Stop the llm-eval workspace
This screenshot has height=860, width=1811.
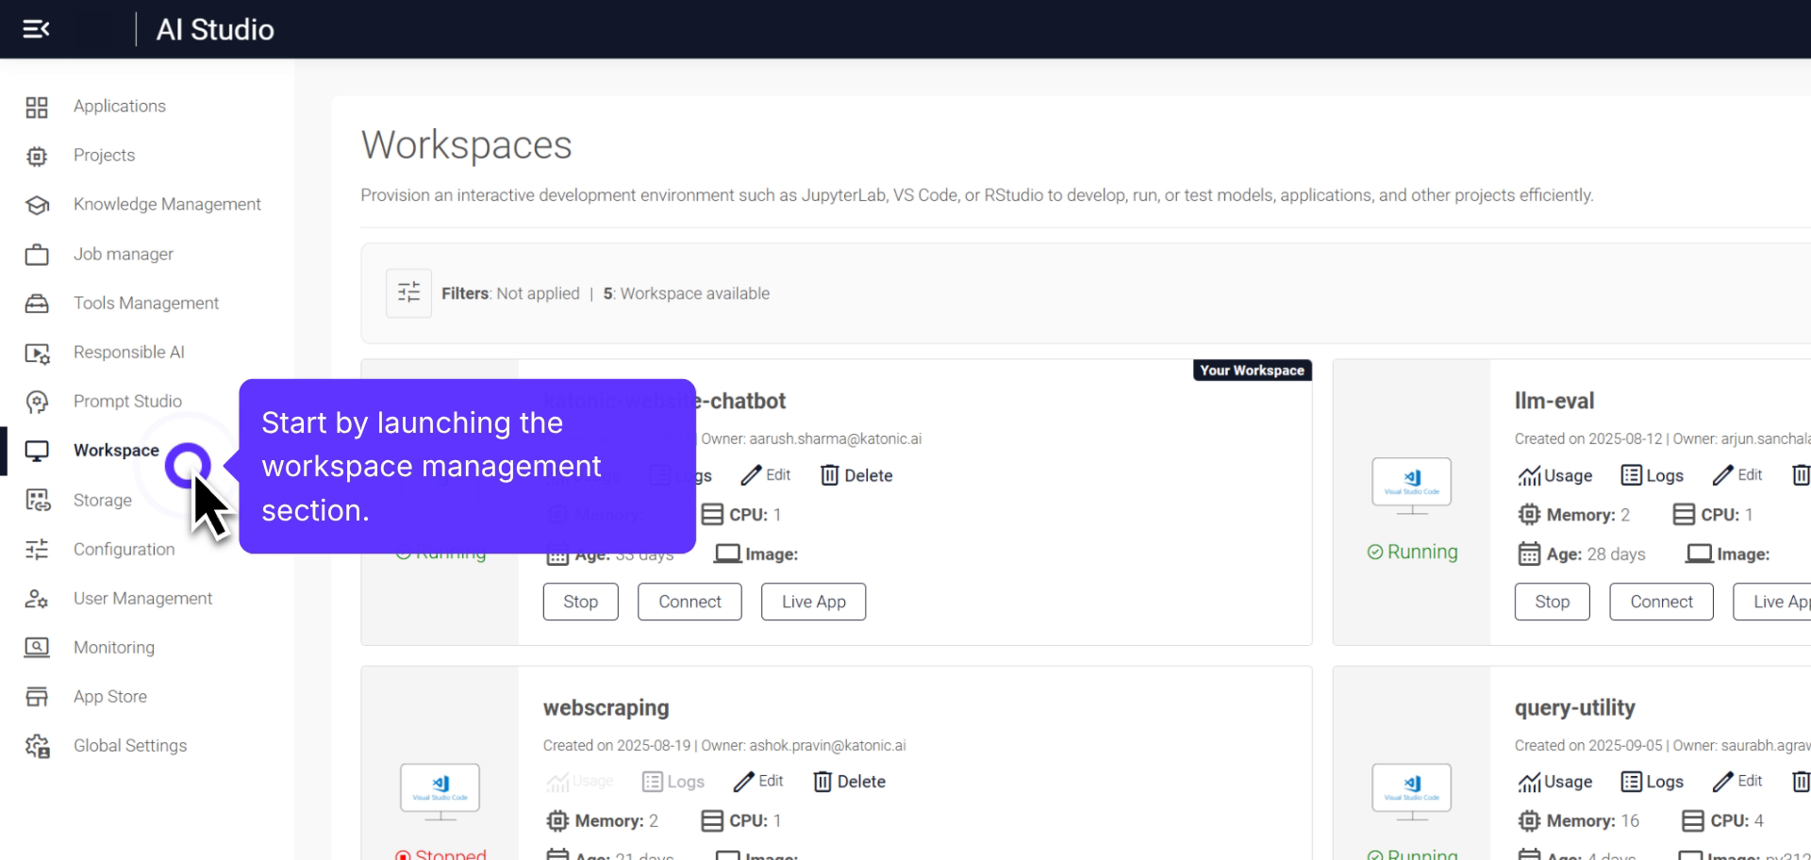pyautogui.click(x=1552, y=601)
